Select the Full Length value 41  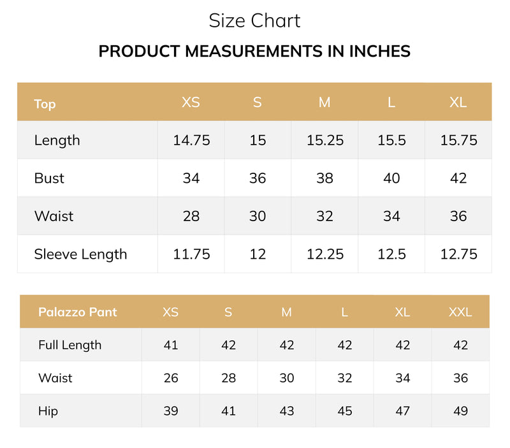171,345
